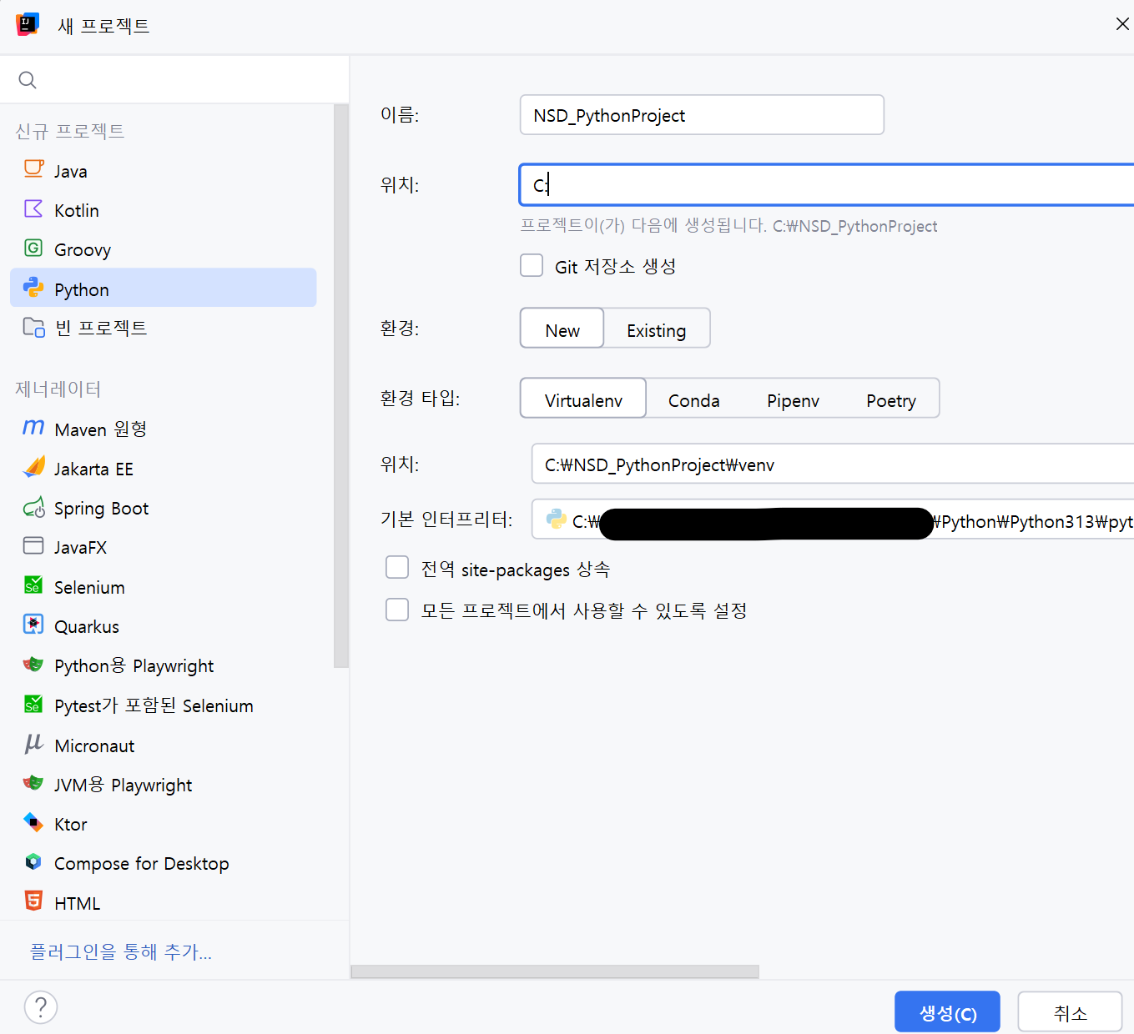
Task: Click the Python용 Playwright mask icon
Action: [33, 665]
